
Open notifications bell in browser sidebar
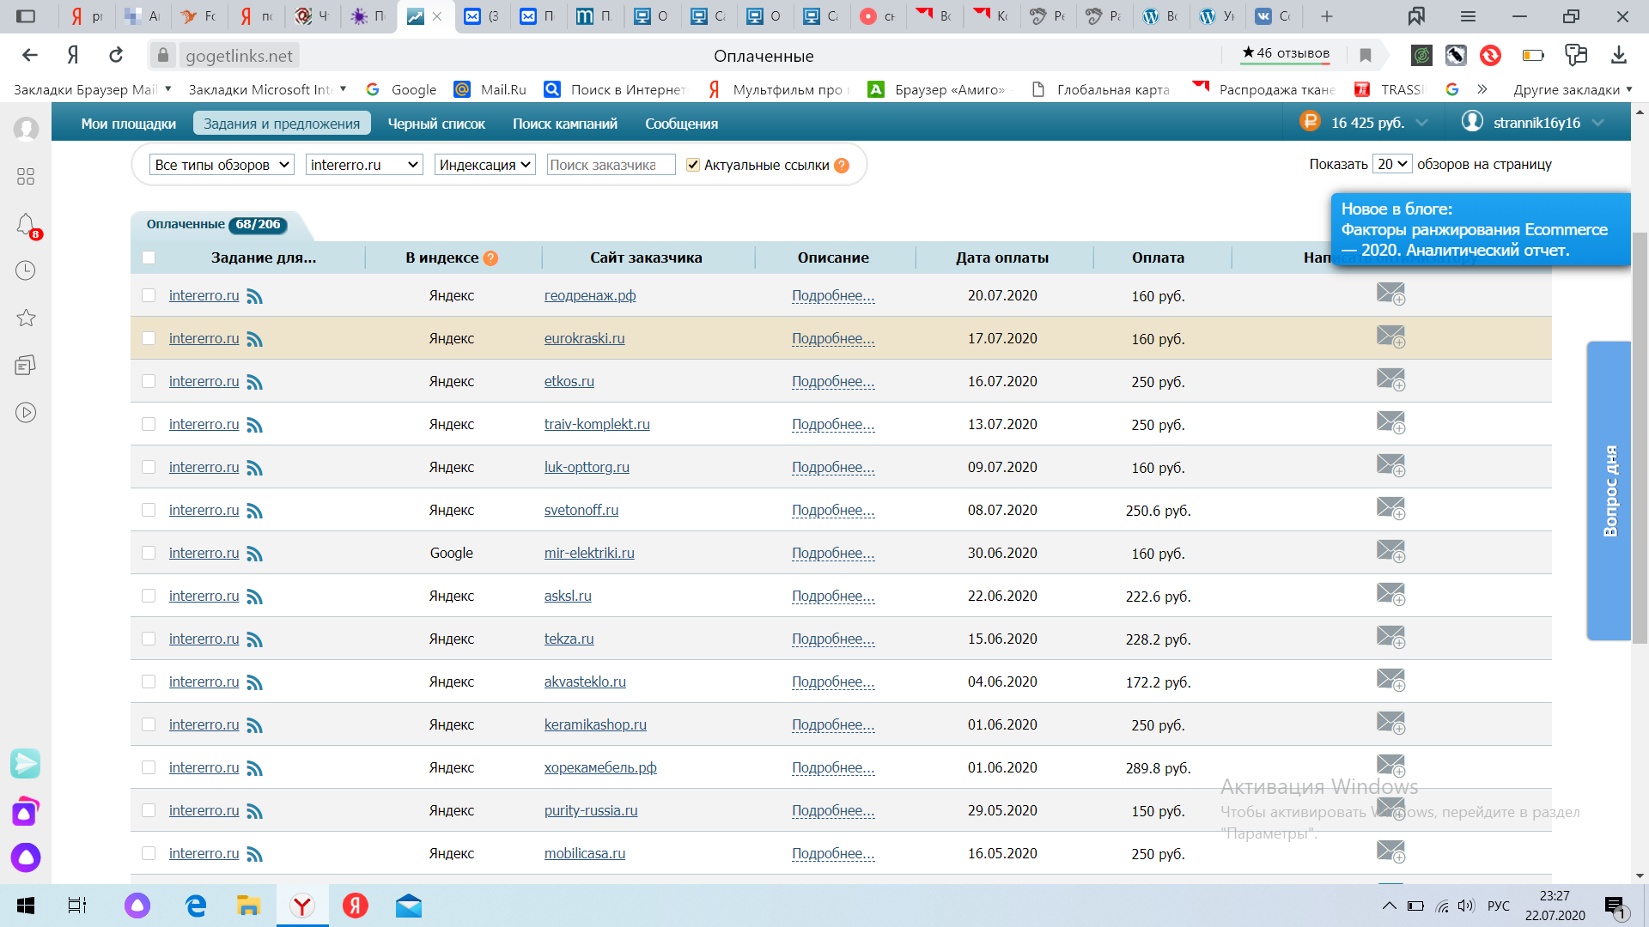[26, 225]
